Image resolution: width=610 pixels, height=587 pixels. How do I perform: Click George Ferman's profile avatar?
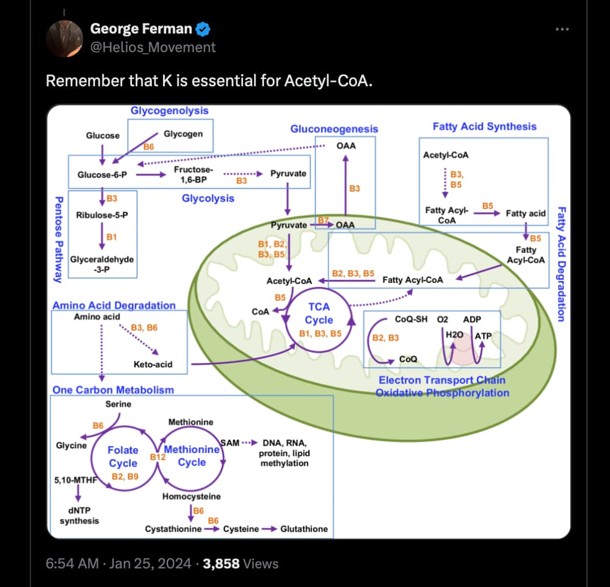pos(64,37)
